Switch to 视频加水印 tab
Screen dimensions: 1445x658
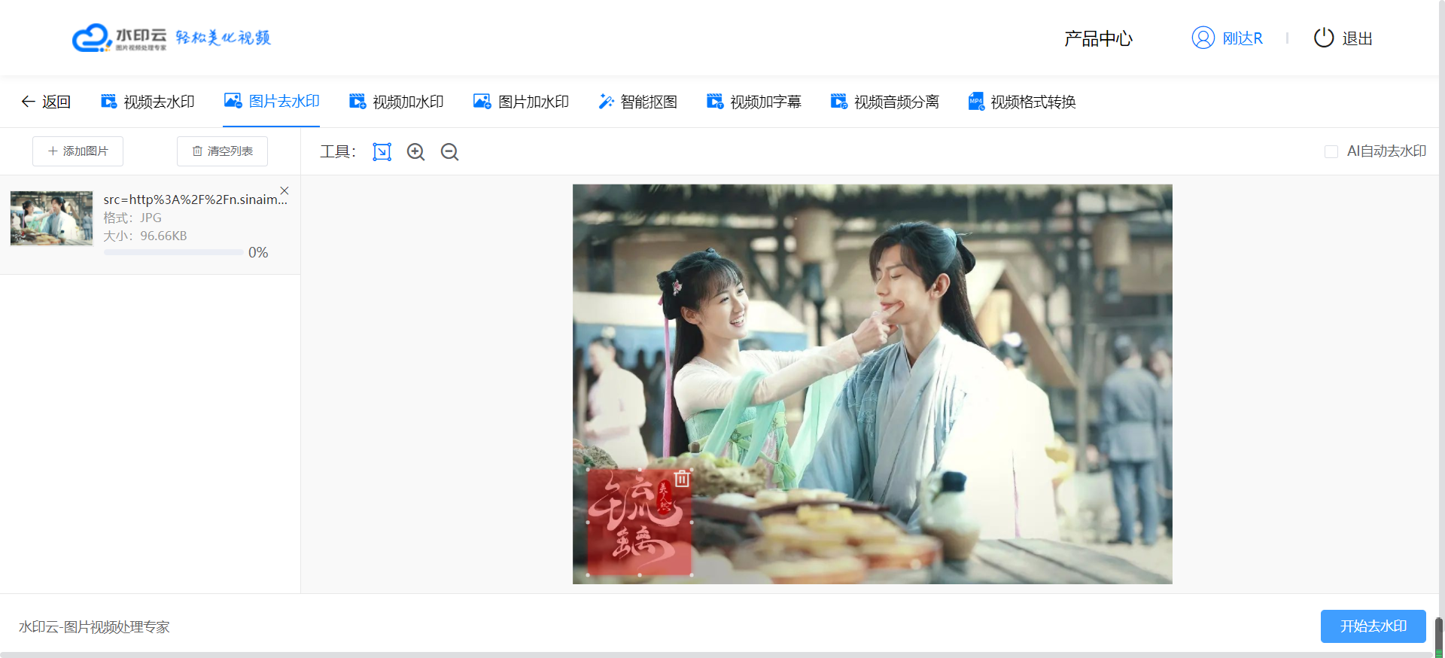tap(397, 102)
